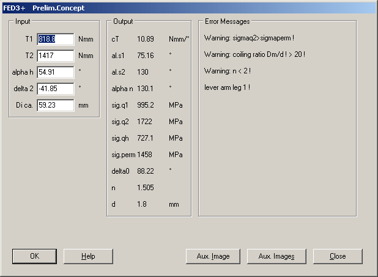Open the Aux. Images view
The image size is (378, 277).
tap(276, 256)
